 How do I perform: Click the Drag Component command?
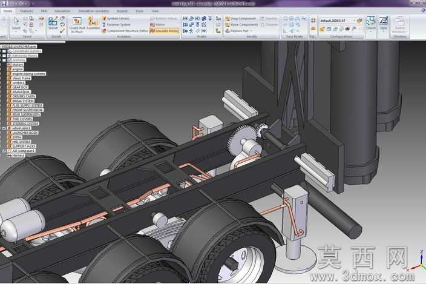pyautogui.click(x=240, y=18)
